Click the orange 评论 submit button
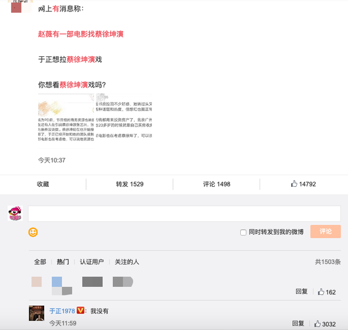The height and width of the screenshot is (330, 348). 325,232
